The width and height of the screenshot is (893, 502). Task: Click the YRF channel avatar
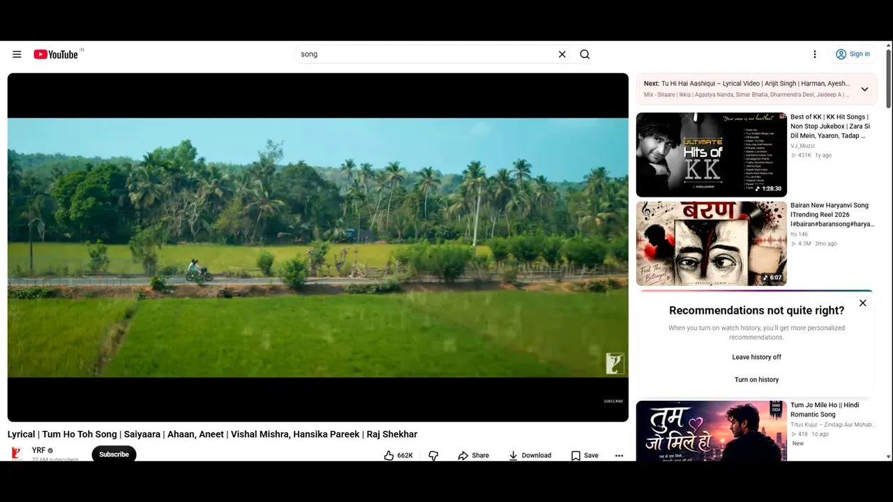(17, 453)
